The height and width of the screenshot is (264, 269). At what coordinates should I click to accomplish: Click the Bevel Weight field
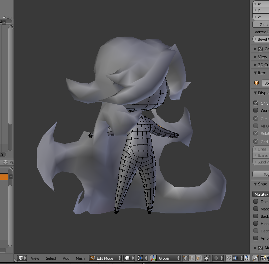click(261, 39)
